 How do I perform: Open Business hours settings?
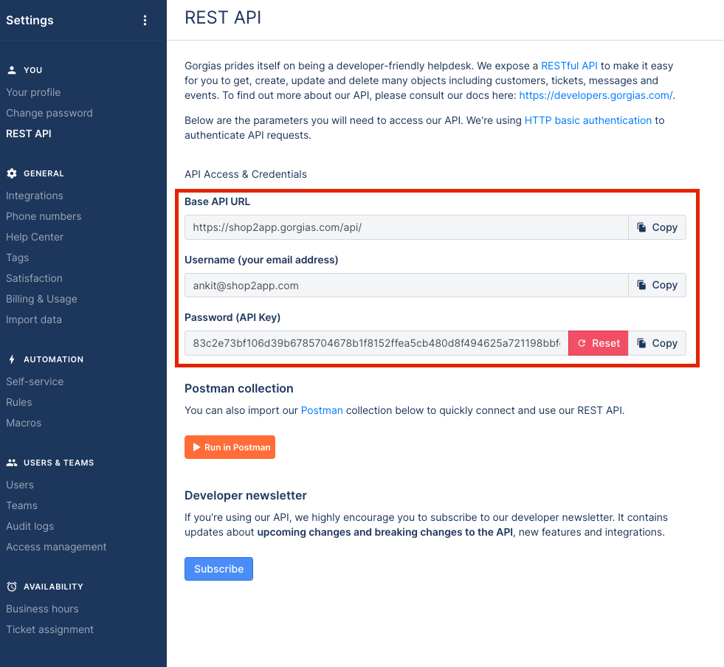pyautogui.click(x=43, y=609)
